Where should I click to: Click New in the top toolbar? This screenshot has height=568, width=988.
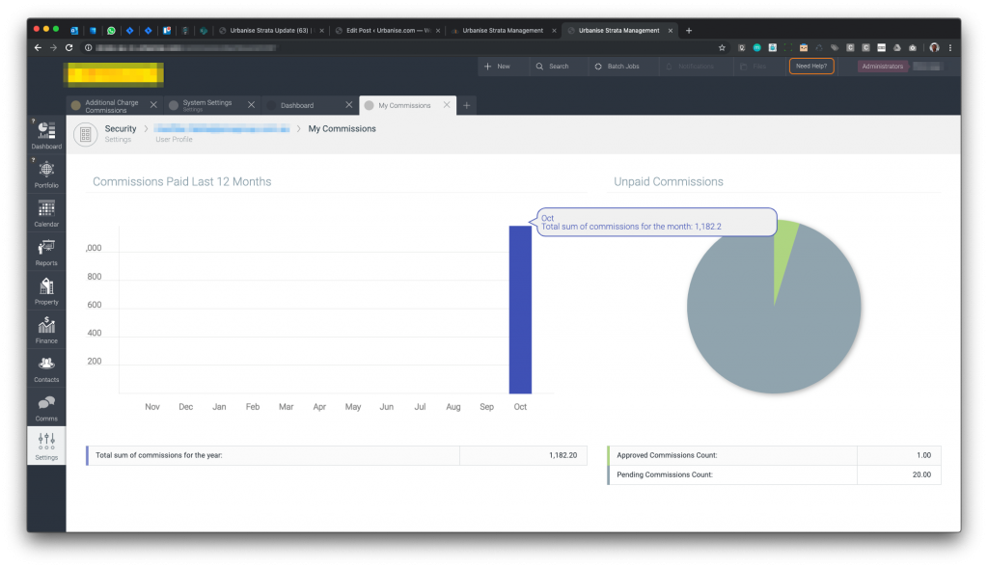pos(498,67)
